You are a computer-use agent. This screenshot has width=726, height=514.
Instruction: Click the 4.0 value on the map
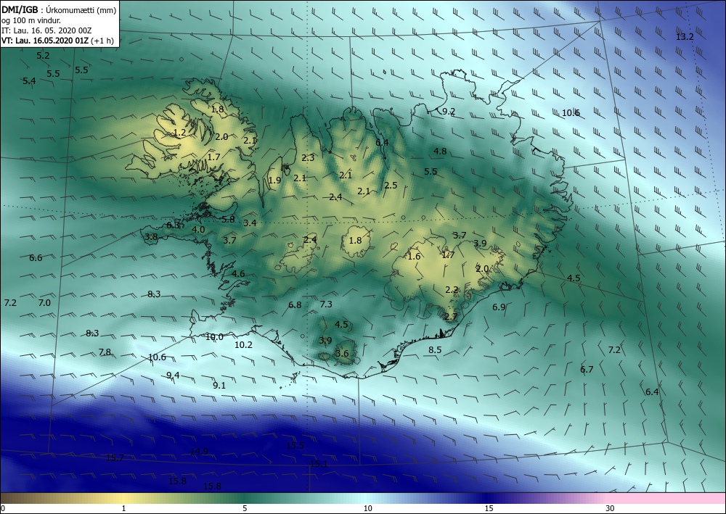point(198,230)
